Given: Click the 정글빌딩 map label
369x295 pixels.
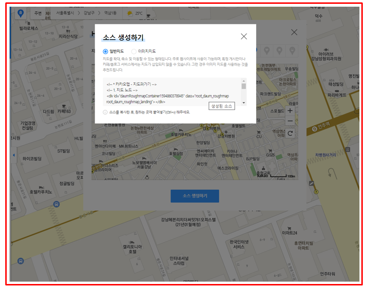Looking at the screenshot, I should tap(67, 184).
